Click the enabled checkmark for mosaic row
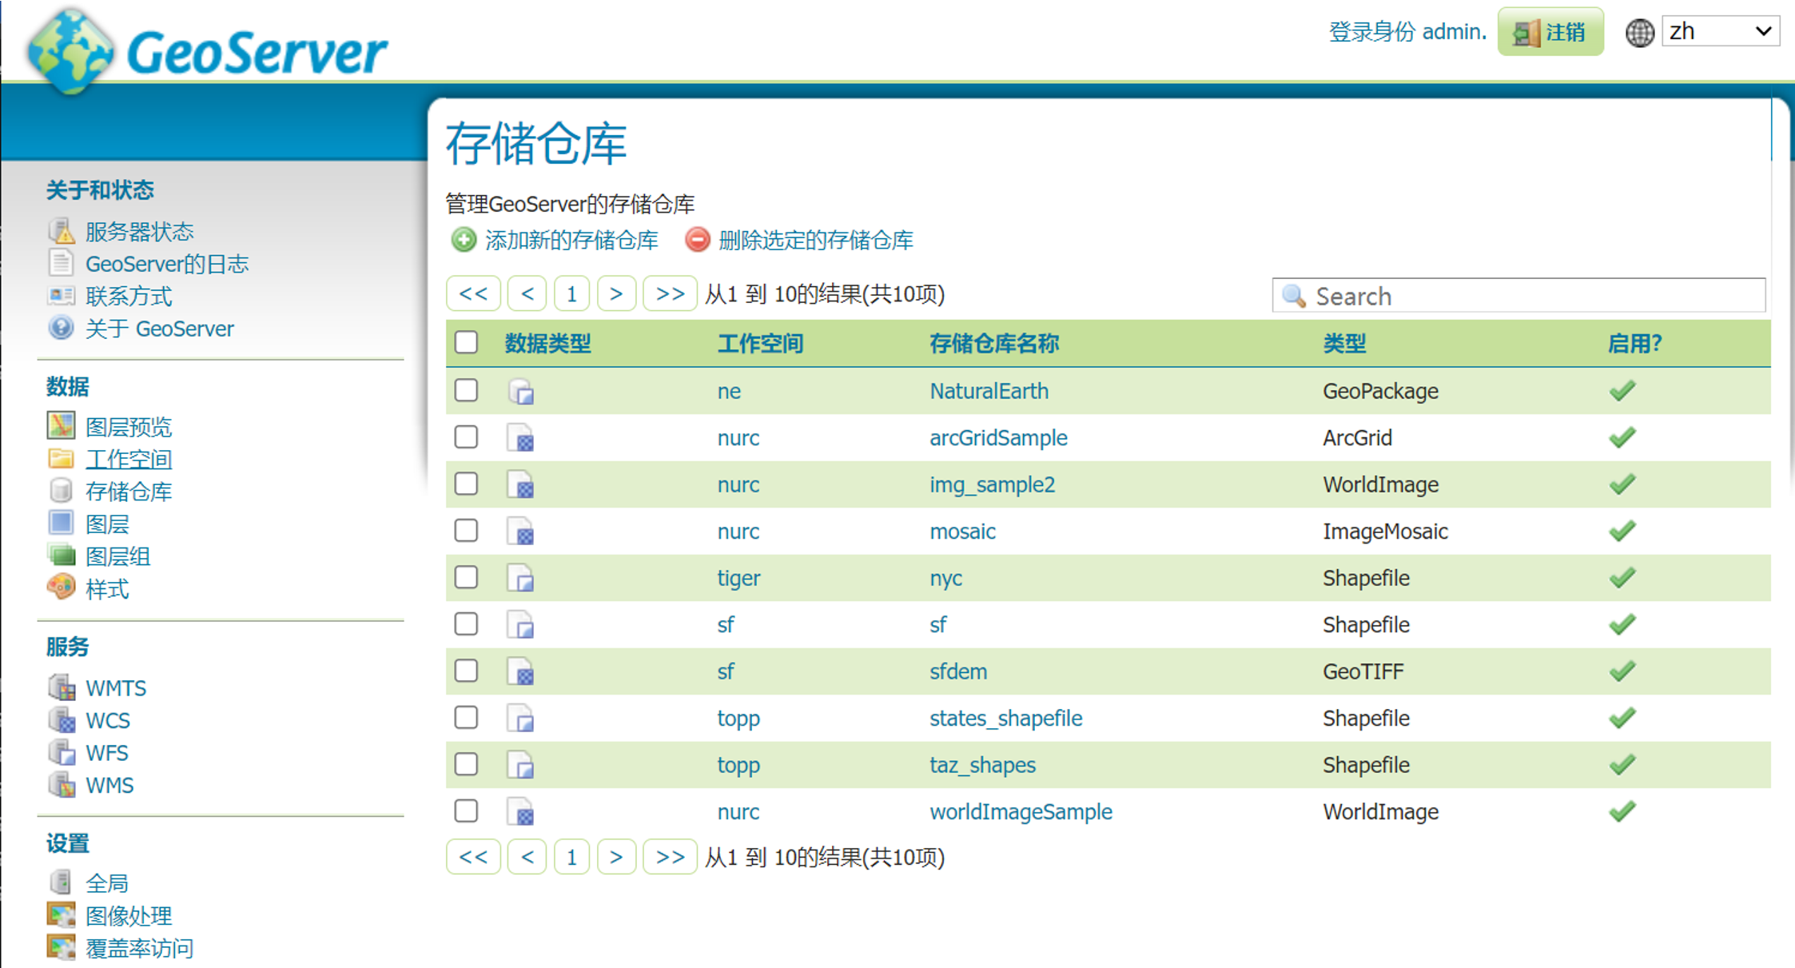 1622,531
